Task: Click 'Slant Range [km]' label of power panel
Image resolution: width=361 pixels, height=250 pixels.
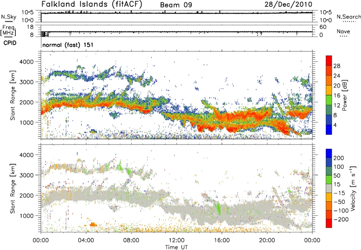Action: (13, 95)
